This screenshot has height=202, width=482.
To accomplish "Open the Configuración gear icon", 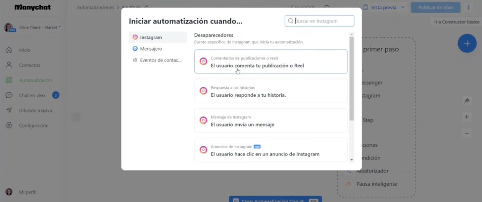I will pos(9,125).
